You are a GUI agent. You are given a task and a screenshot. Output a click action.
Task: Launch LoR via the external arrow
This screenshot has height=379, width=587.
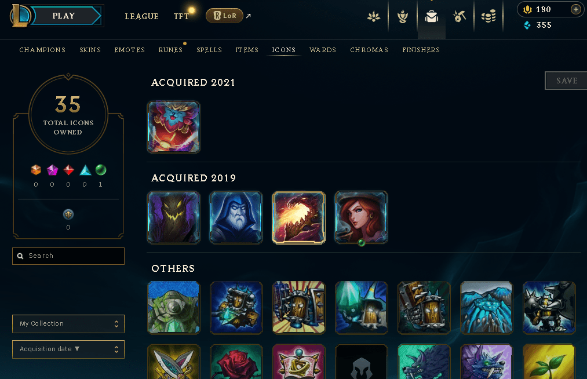[x=248, y=16]
